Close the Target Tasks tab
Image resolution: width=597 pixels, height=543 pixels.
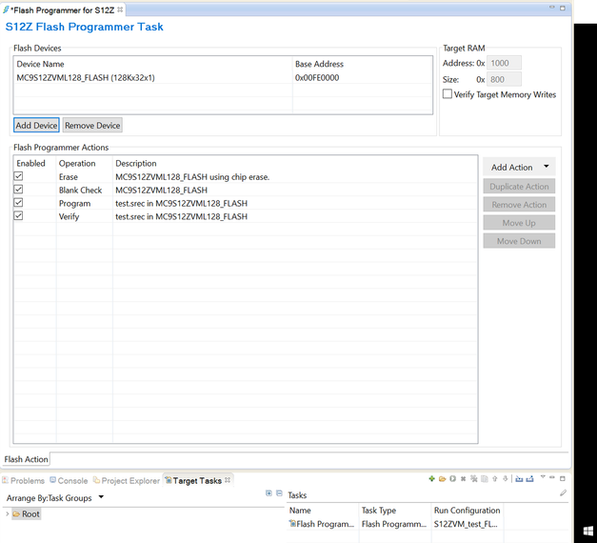tap(228, 480)
